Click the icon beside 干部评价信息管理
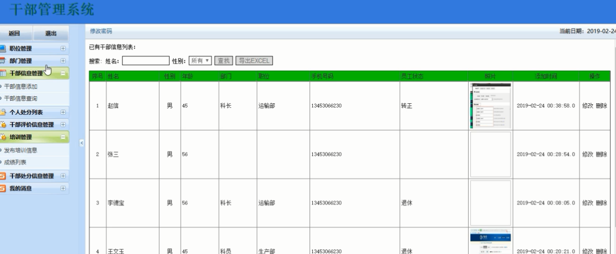 click(3, 124)
